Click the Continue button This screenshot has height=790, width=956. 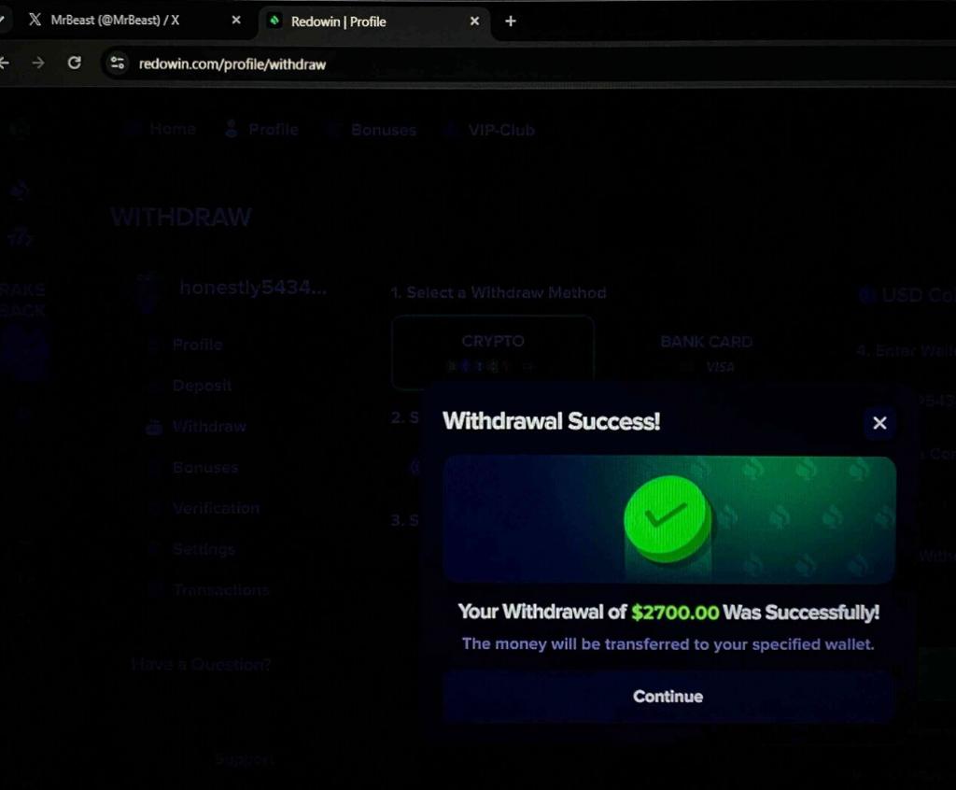668,696
